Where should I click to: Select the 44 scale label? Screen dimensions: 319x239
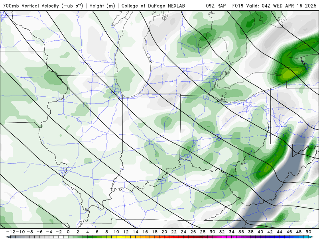tap(280, 232)
